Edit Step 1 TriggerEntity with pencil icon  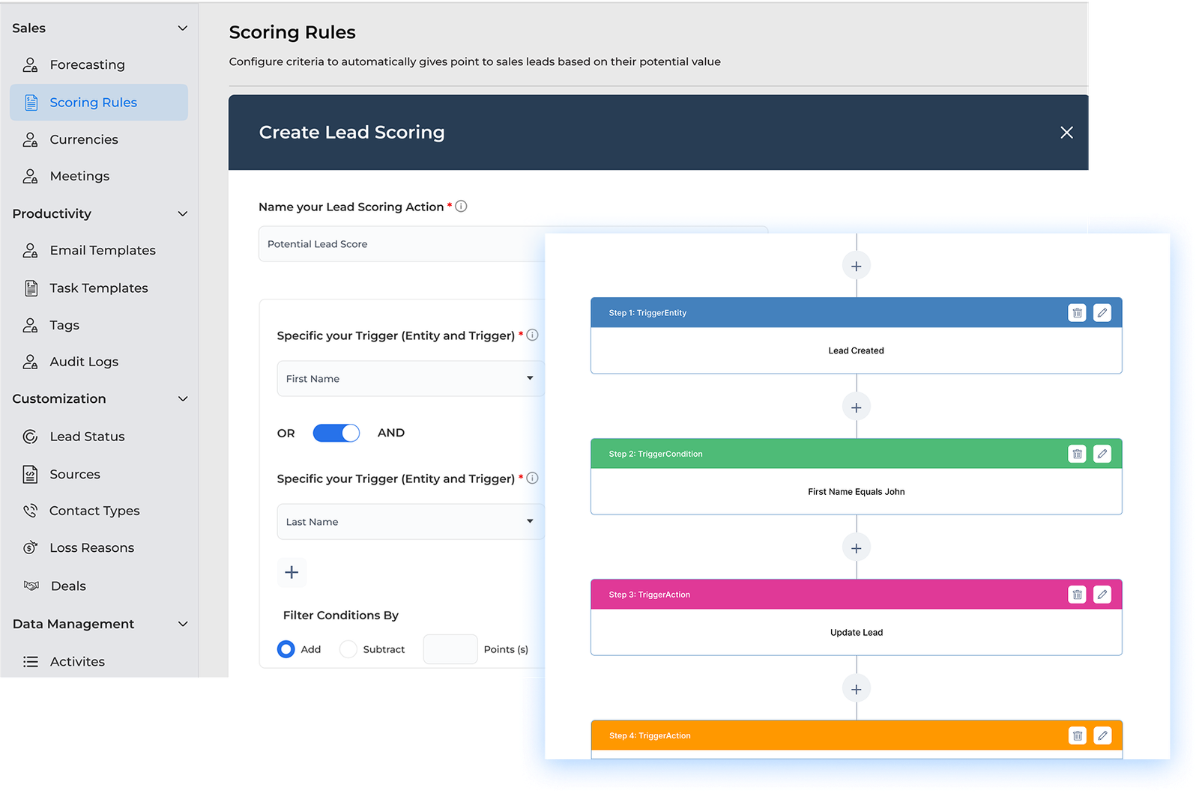[1102, 312]
